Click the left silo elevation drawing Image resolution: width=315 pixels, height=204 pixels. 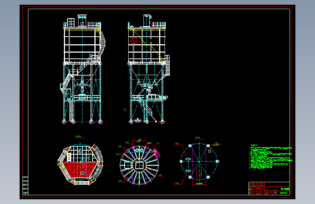click(x=82, y=69)
